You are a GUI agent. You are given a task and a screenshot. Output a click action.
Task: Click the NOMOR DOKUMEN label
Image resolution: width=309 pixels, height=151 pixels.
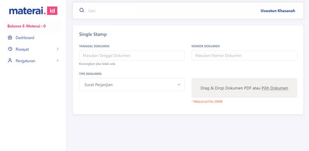(x=205, y=46)
